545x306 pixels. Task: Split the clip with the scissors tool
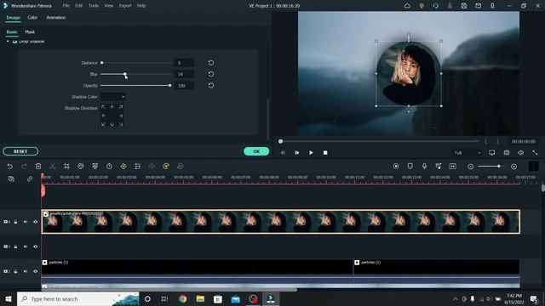[53, 167]
